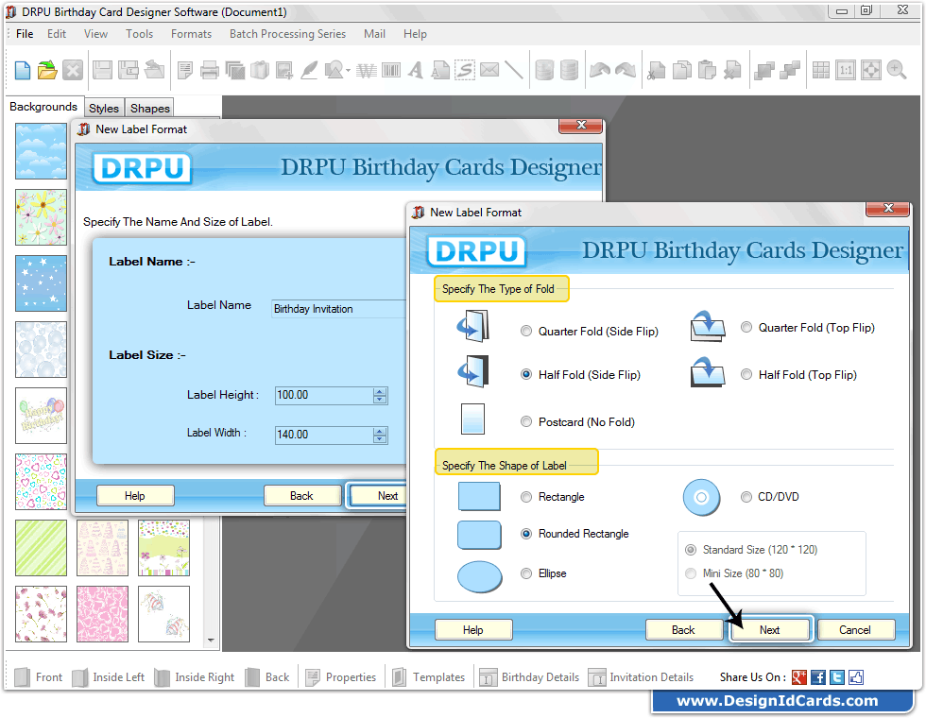Click the Undo arrow icon
Screen dimensions: 926x718
[600, 70]
